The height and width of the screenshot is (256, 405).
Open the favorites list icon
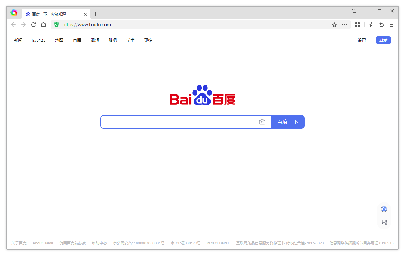(372, 25)
